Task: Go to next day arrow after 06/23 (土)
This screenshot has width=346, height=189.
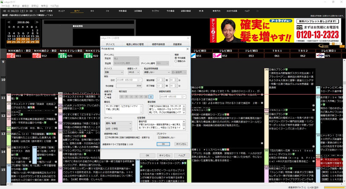Action: click(x=27, y=11)
